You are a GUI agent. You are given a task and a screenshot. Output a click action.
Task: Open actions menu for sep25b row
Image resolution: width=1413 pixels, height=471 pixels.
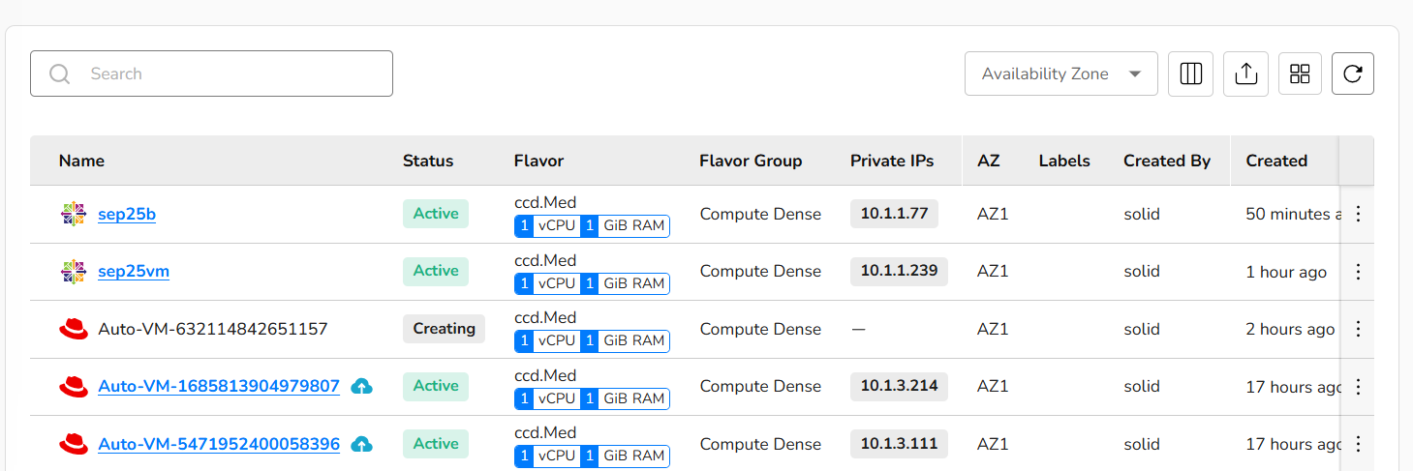coord(1357,214)
